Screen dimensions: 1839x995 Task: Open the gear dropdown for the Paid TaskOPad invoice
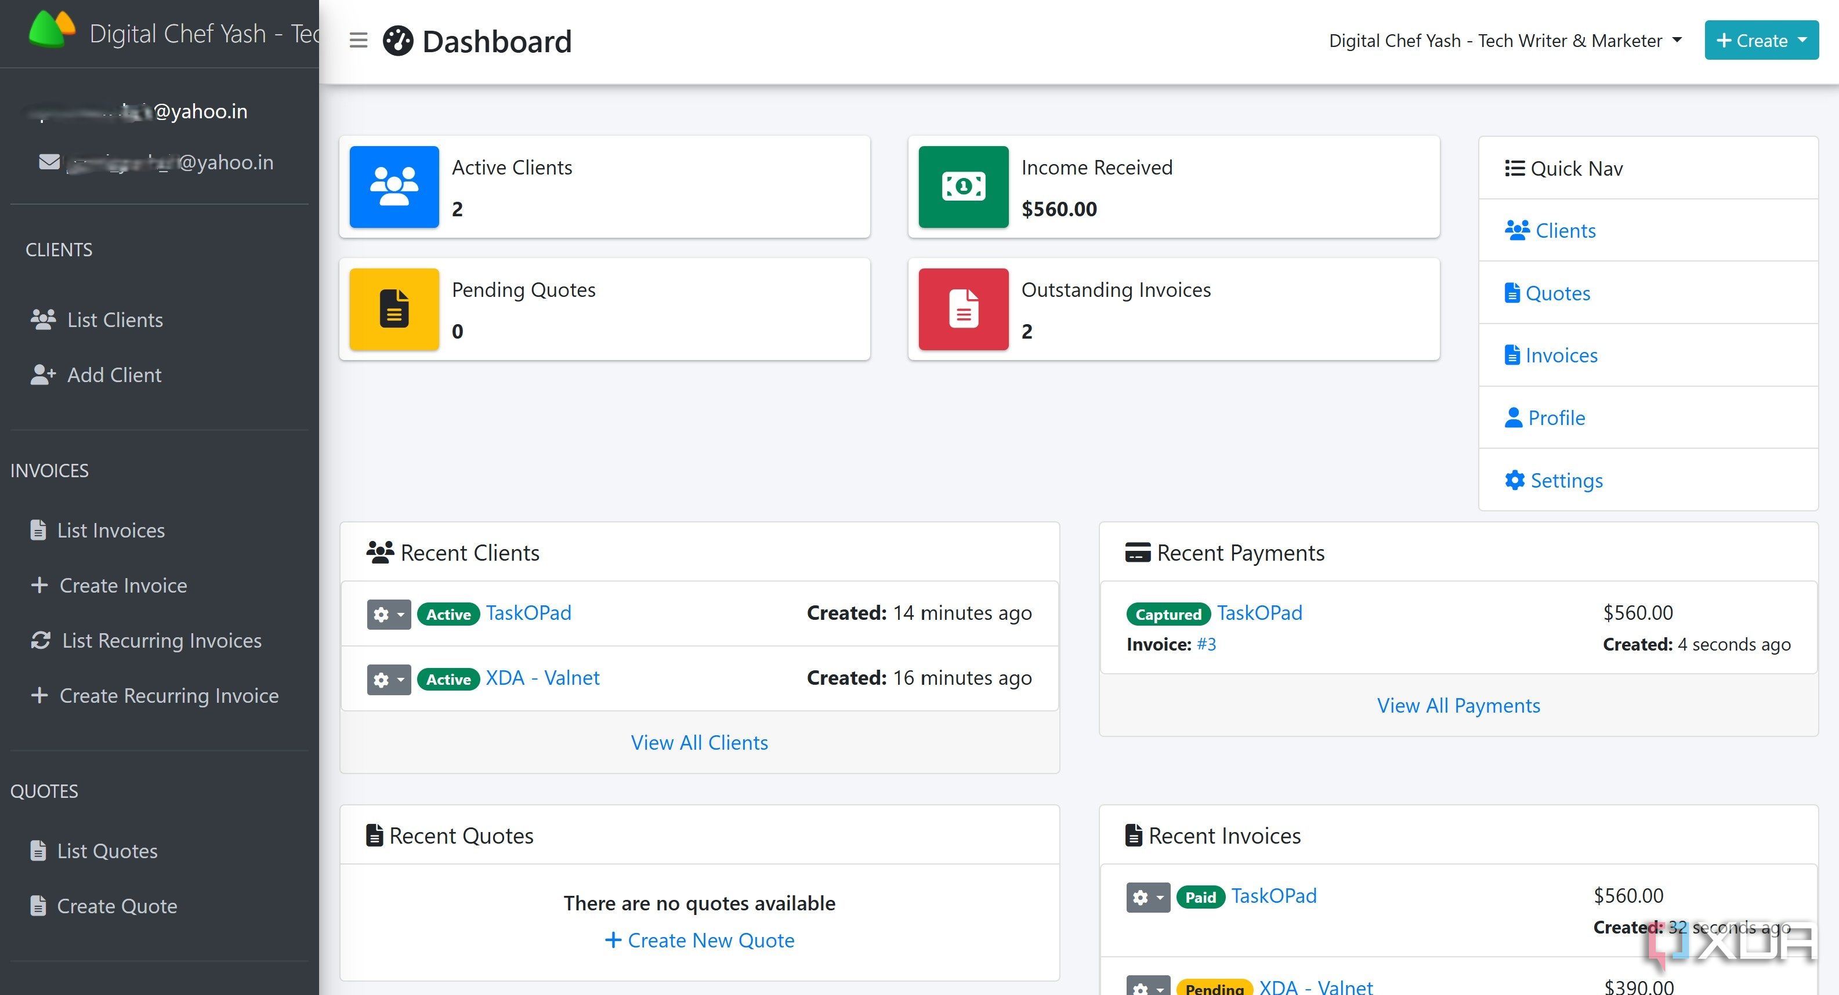(x=1148, y=897)
